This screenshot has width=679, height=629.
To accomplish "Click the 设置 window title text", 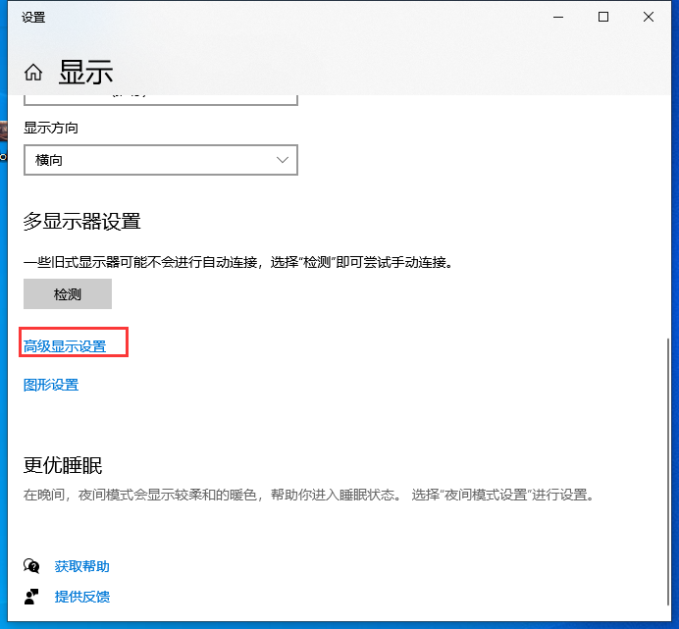I will pos(33,18).
